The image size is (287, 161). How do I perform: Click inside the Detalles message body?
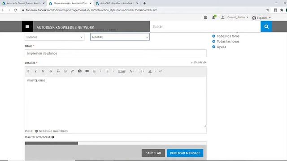click(116, 102)
